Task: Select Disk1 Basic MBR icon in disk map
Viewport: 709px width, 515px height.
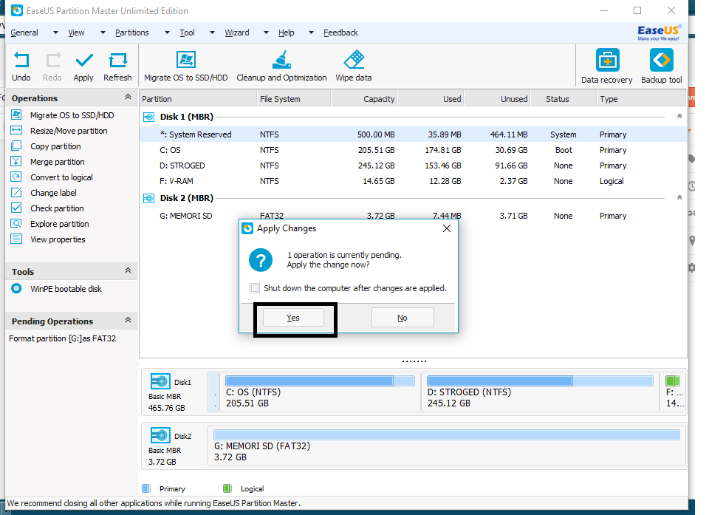Action: [160, 381]
